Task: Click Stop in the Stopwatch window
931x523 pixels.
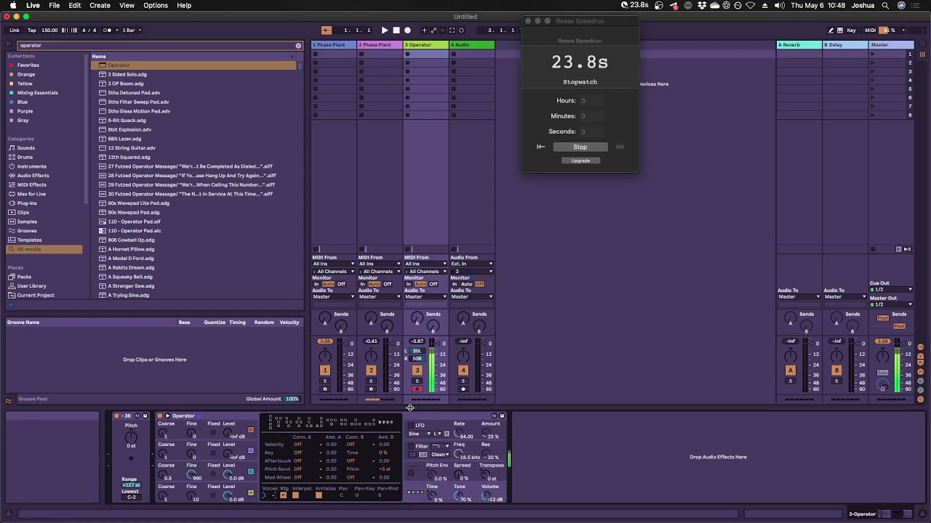Action: 580,147
